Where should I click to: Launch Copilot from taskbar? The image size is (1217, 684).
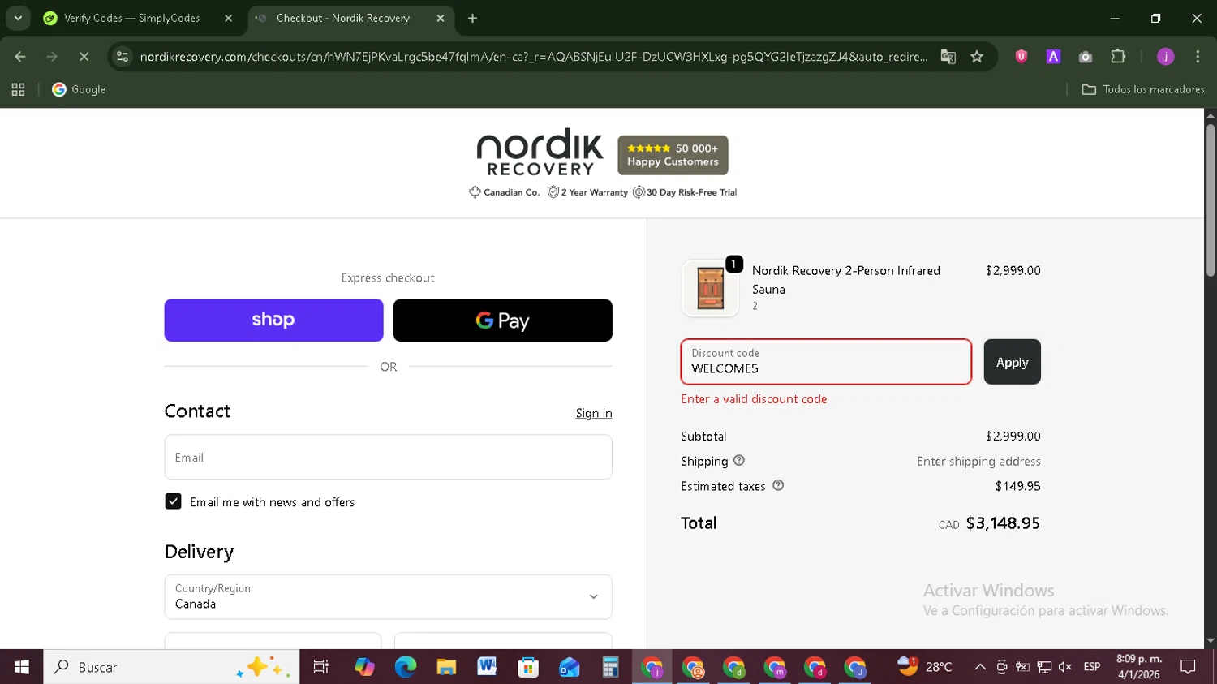tap(364, 667)
